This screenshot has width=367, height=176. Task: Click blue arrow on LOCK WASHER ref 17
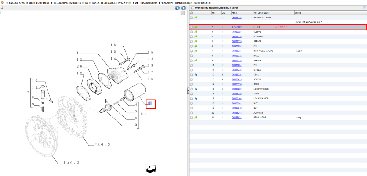point(196,98)
